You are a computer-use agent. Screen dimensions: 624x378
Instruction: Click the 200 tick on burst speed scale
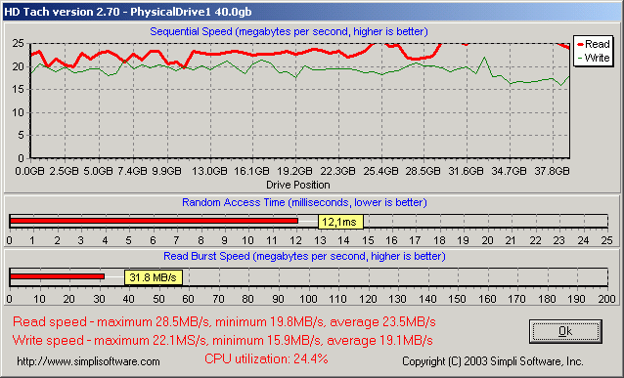click(607, 299)
